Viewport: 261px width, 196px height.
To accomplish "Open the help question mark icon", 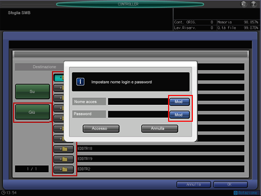I will point(253,4).
